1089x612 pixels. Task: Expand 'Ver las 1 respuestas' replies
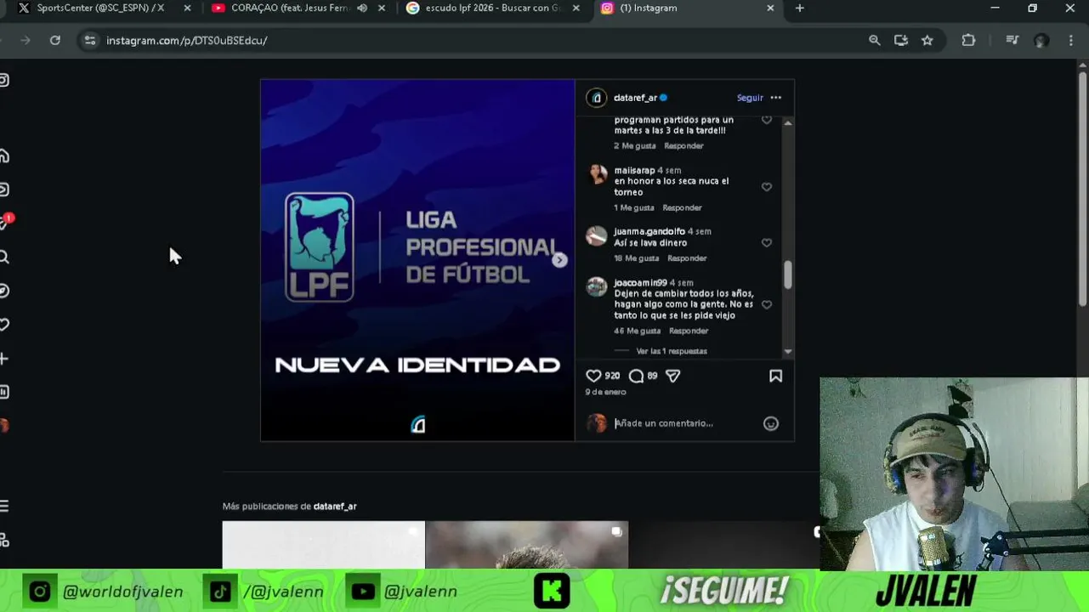672,351
